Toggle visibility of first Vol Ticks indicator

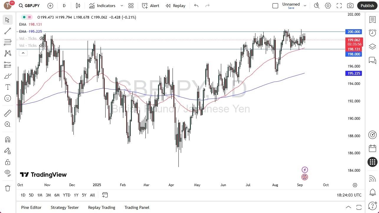[41, 38]
